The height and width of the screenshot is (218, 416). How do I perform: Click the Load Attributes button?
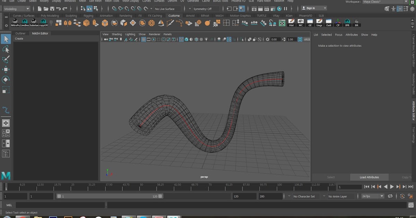369,177
